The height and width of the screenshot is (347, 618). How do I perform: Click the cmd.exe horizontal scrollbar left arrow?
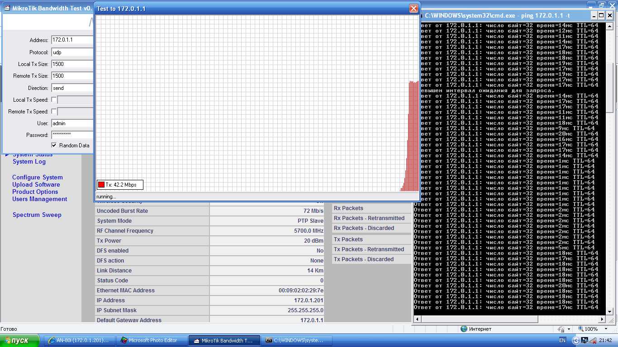[418, 319]
